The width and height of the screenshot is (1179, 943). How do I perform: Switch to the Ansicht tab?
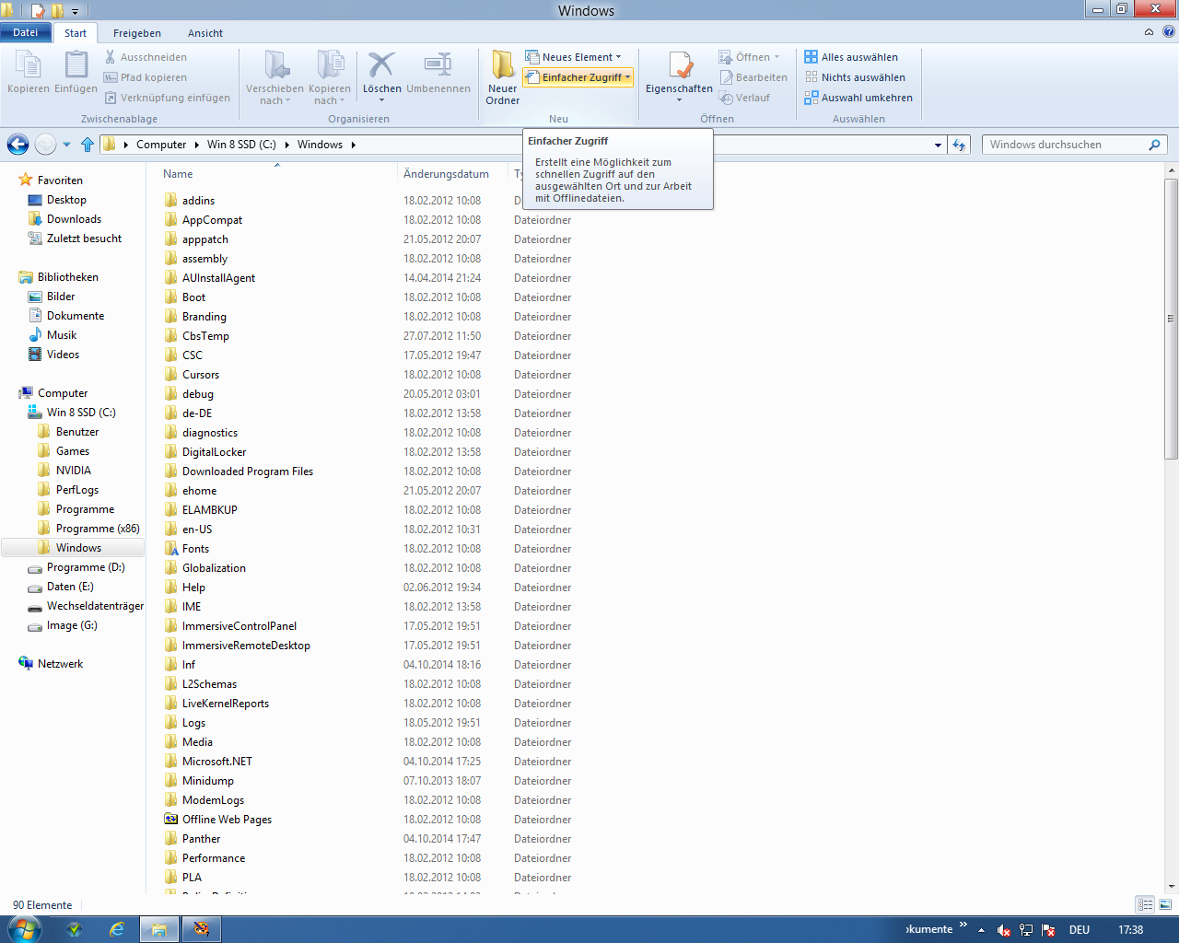pos(205,33)
